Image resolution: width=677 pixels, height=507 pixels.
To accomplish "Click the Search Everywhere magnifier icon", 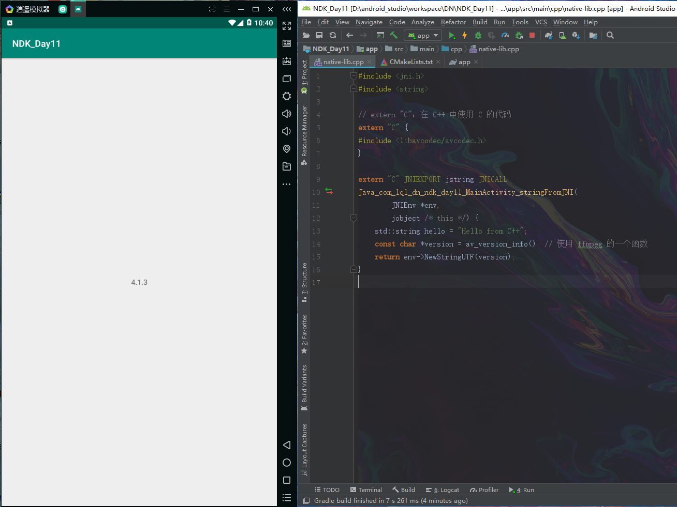I will click(610, 35).
